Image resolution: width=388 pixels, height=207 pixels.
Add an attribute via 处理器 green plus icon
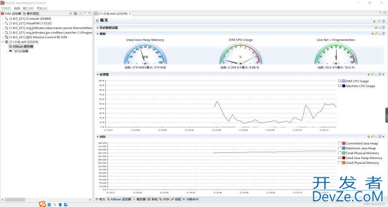(x=369, y=75)
